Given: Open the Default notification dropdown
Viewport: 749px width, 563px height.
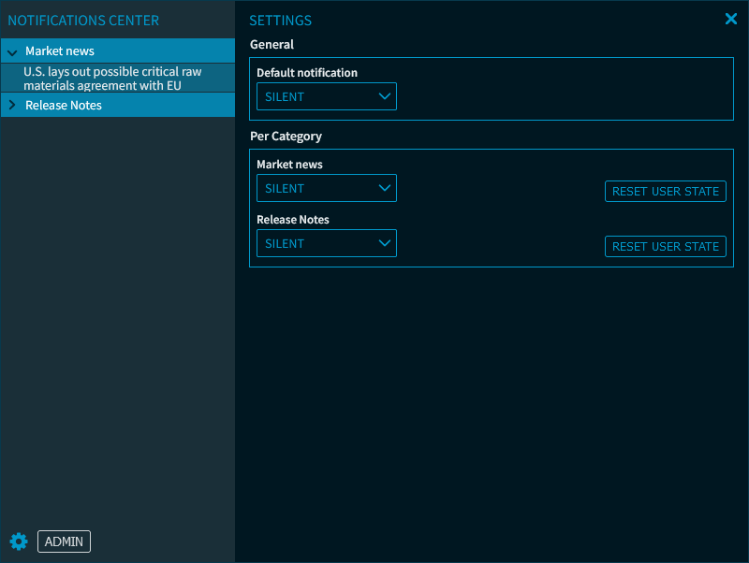Looking at the screenshot, I should 326,96.
